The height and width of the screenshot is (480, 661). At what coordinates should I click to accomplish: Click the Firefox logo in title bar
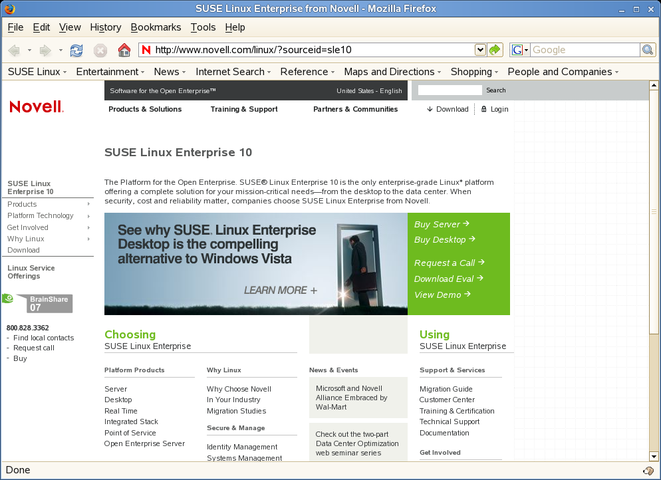click(x=9, y=9)
